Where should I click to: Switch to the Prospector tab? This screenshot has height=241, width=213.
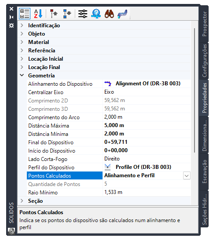point(204,24)
